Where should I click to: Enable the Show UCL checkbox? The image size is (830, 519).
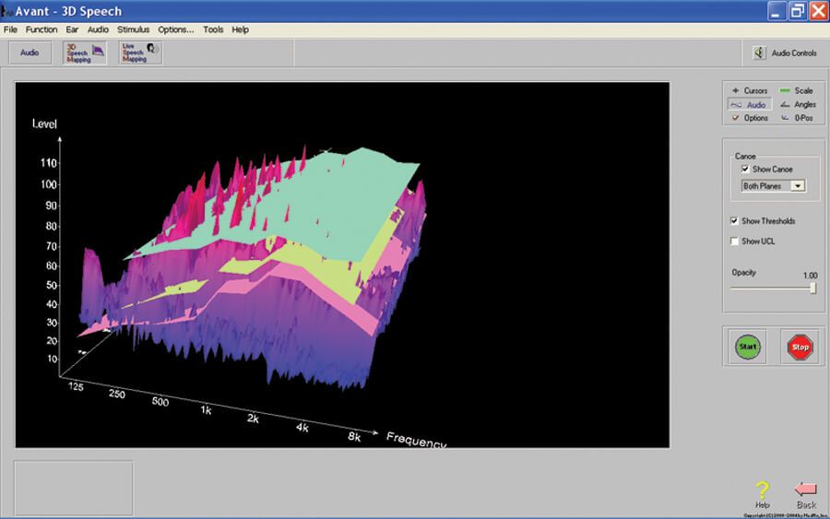click(x=734, y=242)
